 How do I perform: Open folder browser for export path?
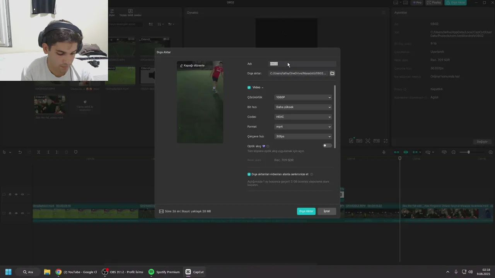tap(332, 73)
